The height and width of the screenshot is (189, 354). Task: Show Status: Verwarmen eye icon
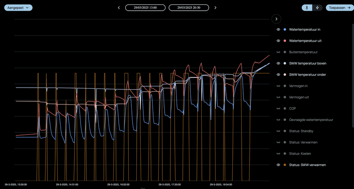[278, 143]
